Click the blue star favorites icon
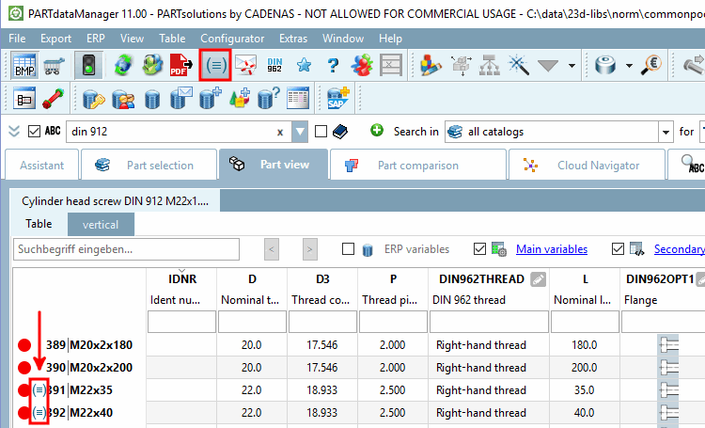 click(x=304, y=65)
